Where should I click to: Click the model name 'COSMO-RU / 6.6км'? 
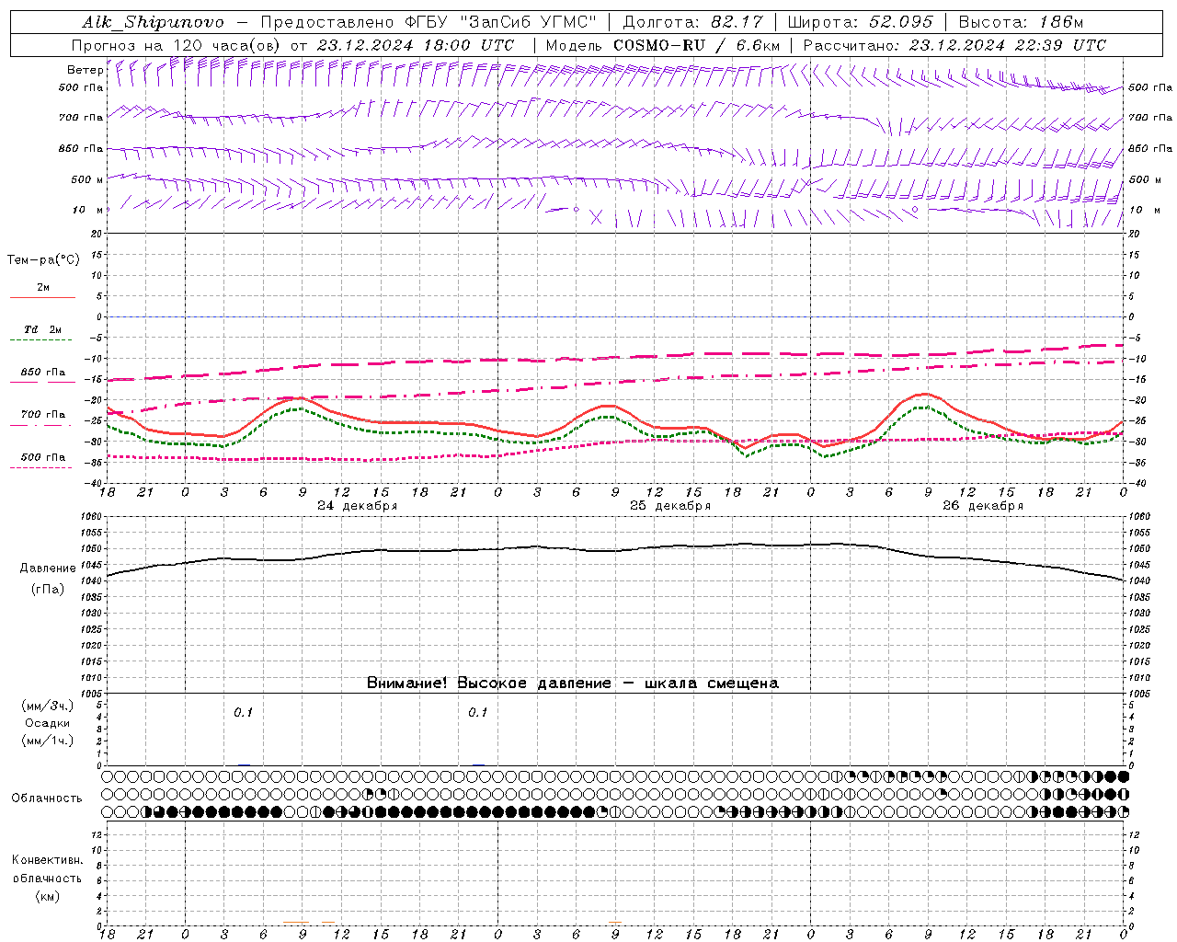pyautogui.click(x=697, y=45)
